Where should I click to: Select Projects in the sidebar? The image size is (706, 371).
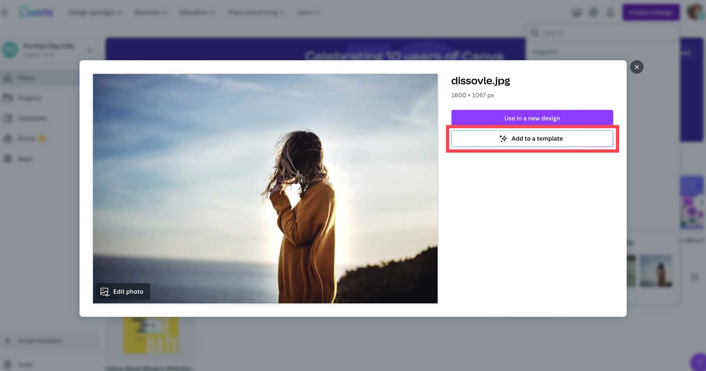tap(29, 98)
